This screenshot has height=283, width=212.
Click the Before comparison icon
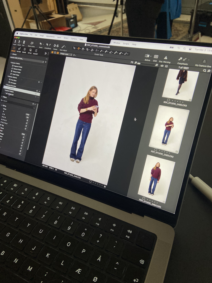pos(147,56)
